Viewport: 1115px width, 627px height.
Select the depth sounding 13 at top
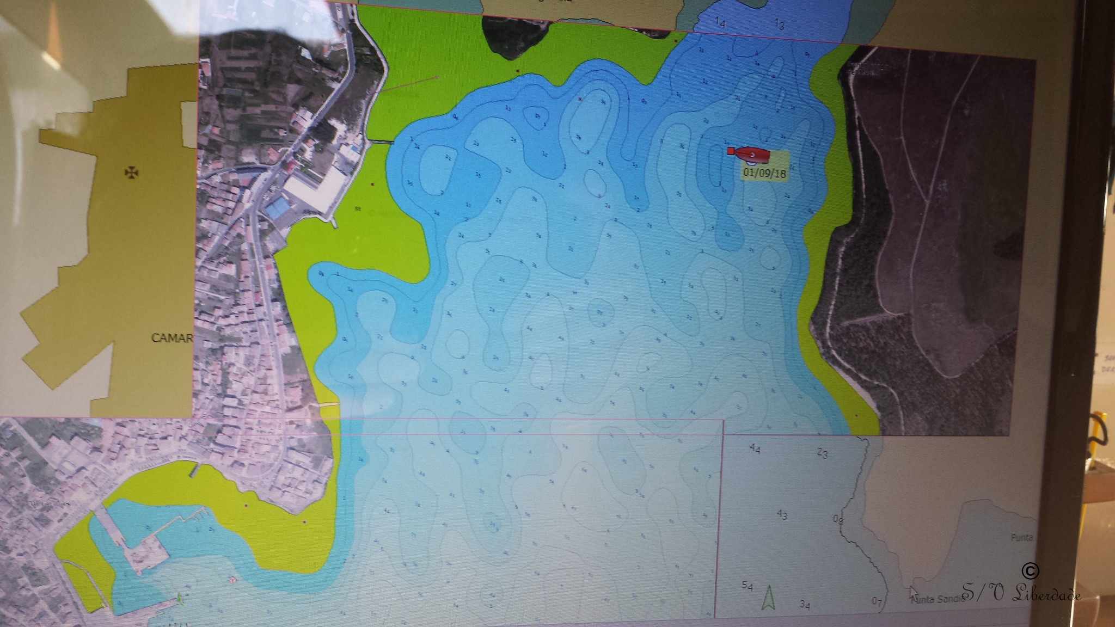(x=780, y=24)
